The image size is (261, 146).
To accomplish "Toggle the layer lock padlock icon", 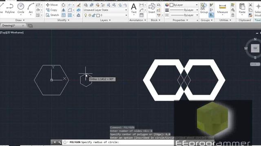I will (x=94, y=15).
